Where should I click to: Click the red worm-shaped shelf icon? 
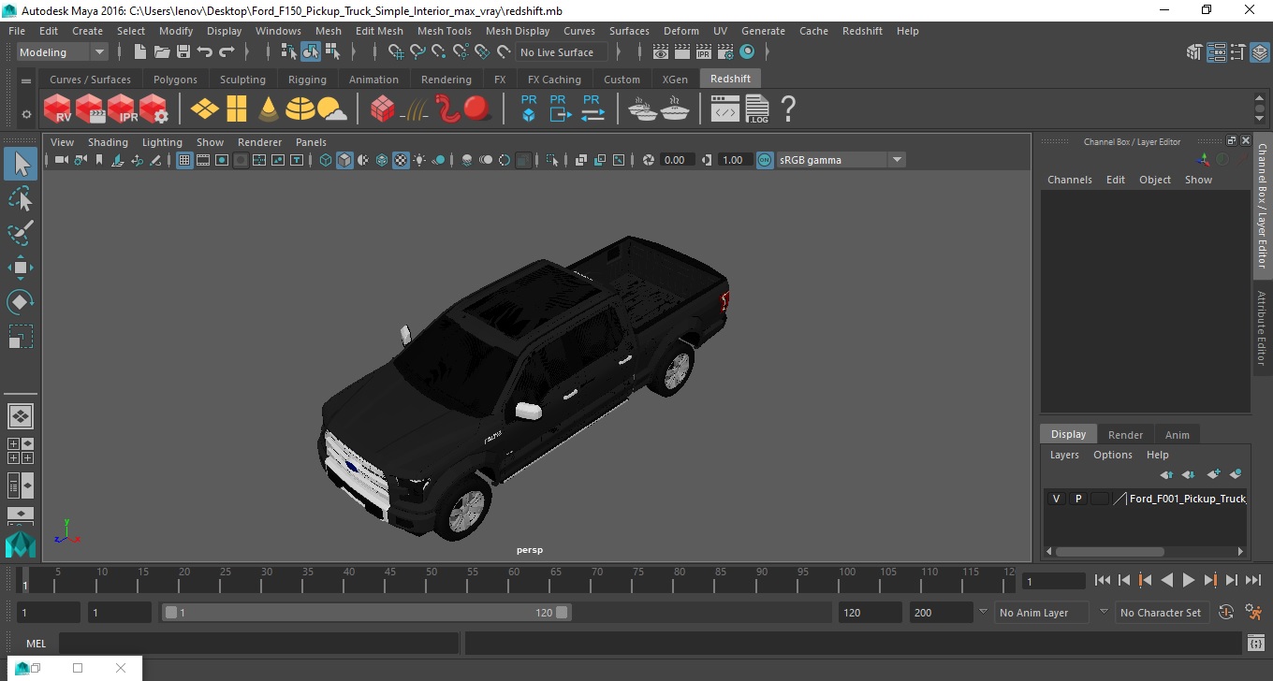tap(446, 109)
